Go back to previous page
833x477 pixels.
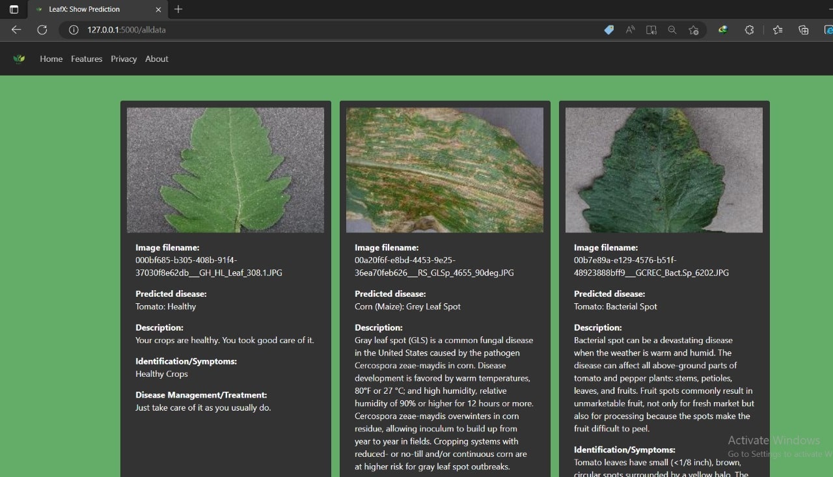click(16, 30)
